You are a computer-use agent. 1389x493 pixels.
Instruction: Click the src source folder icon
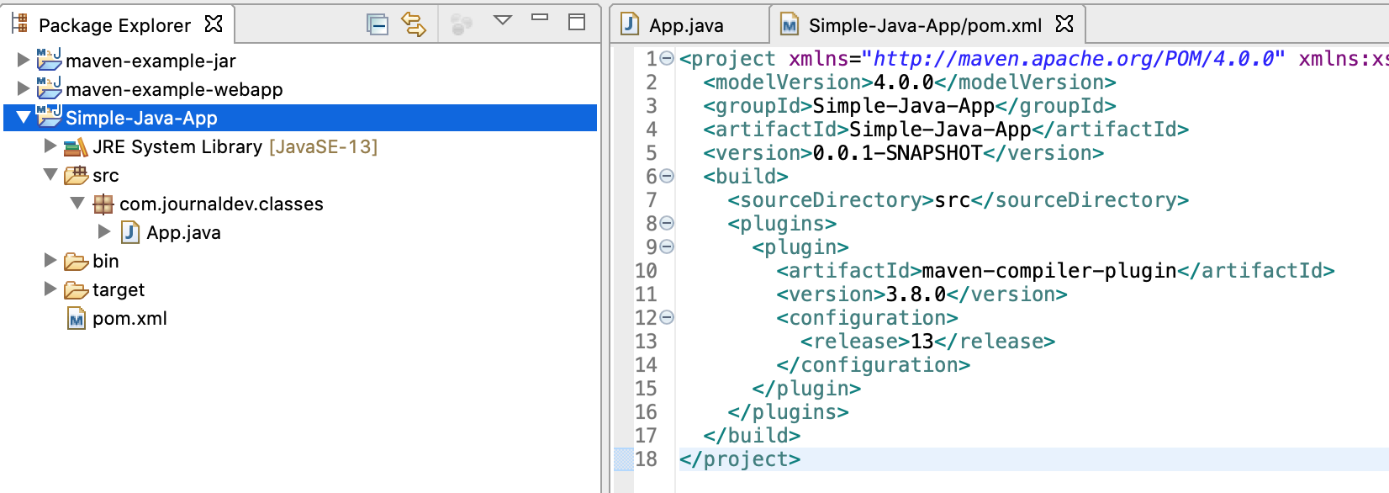(x=77, y=175)
